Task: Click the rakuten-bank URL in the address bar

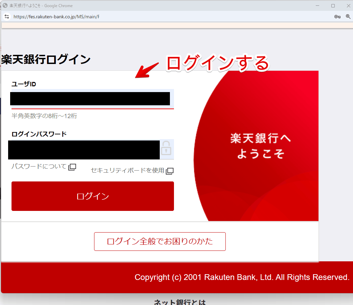Action: (x=56, y=17)
